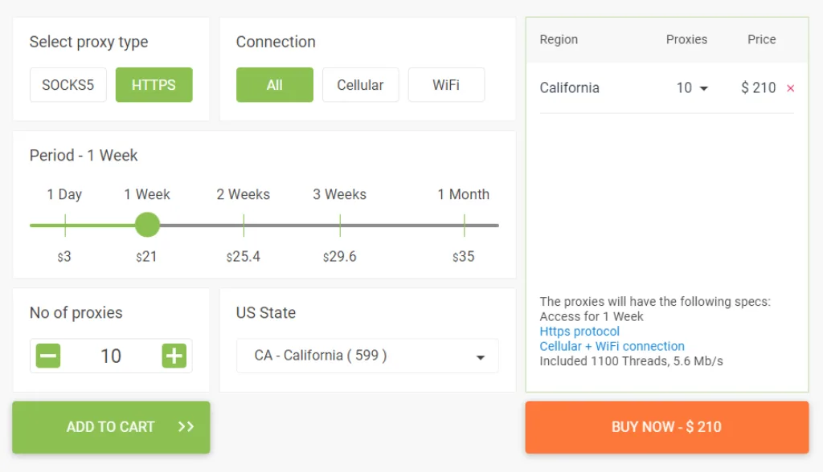Choose WiFi connection option
The width and height of the screenshot is (823, 472).
point(446,85)
